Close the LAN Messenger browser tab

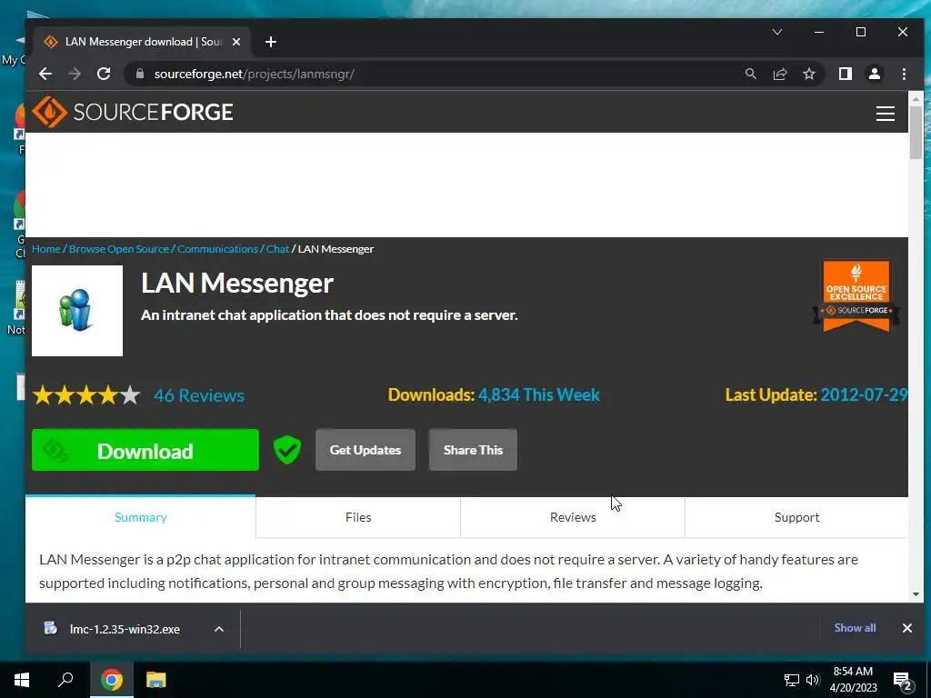235,42
